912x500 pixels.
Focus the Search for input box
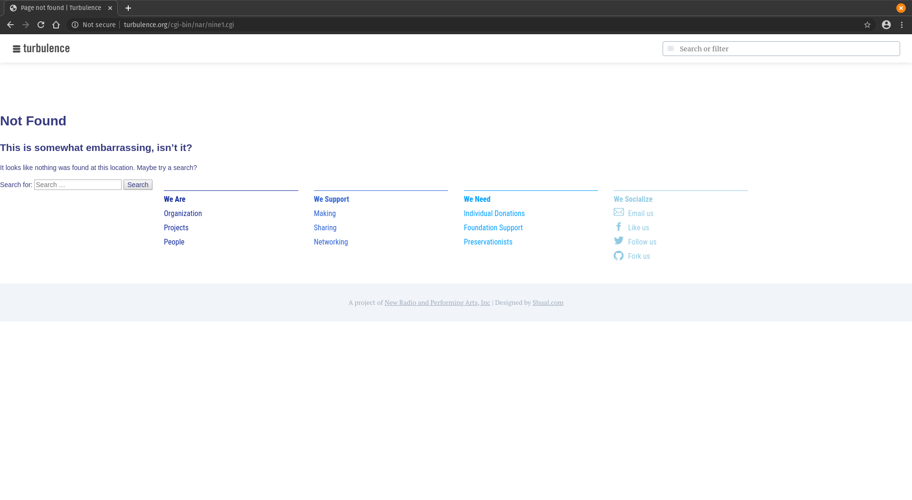pyautogui.click(x=78, y=185)
